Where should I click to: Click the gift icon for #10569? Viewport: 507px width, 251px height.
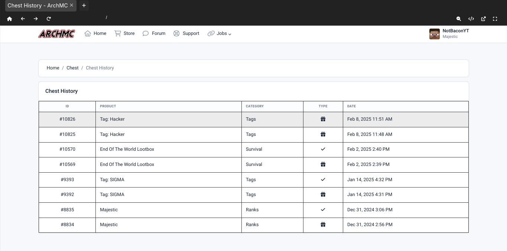323,164
